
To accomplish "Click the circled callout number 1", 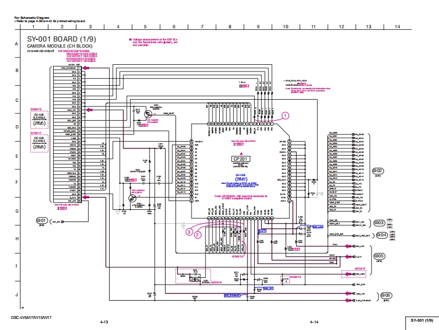I will tap(286, 116).
